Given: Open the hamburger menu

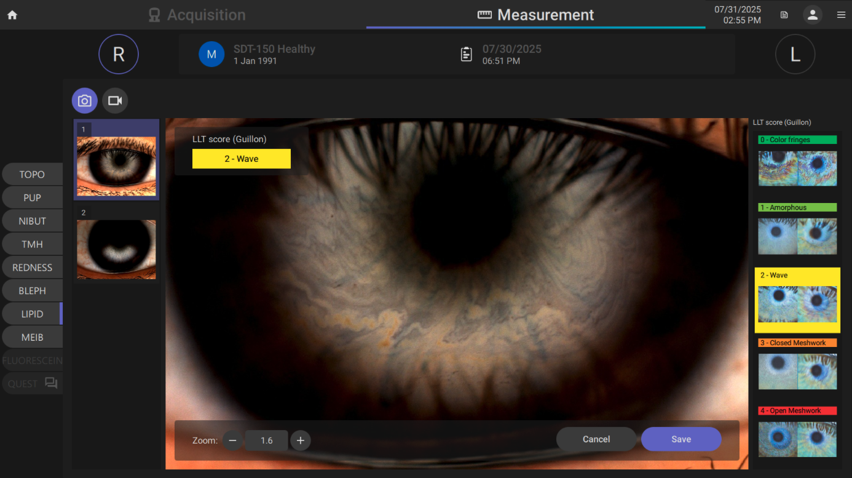Looking at the screenshot, I should pyautogui.click(x=841, y=15).
